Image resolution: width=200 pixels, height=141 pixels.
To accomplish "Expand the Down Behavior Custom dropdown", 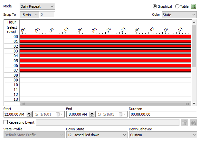I will coord(163,135).
